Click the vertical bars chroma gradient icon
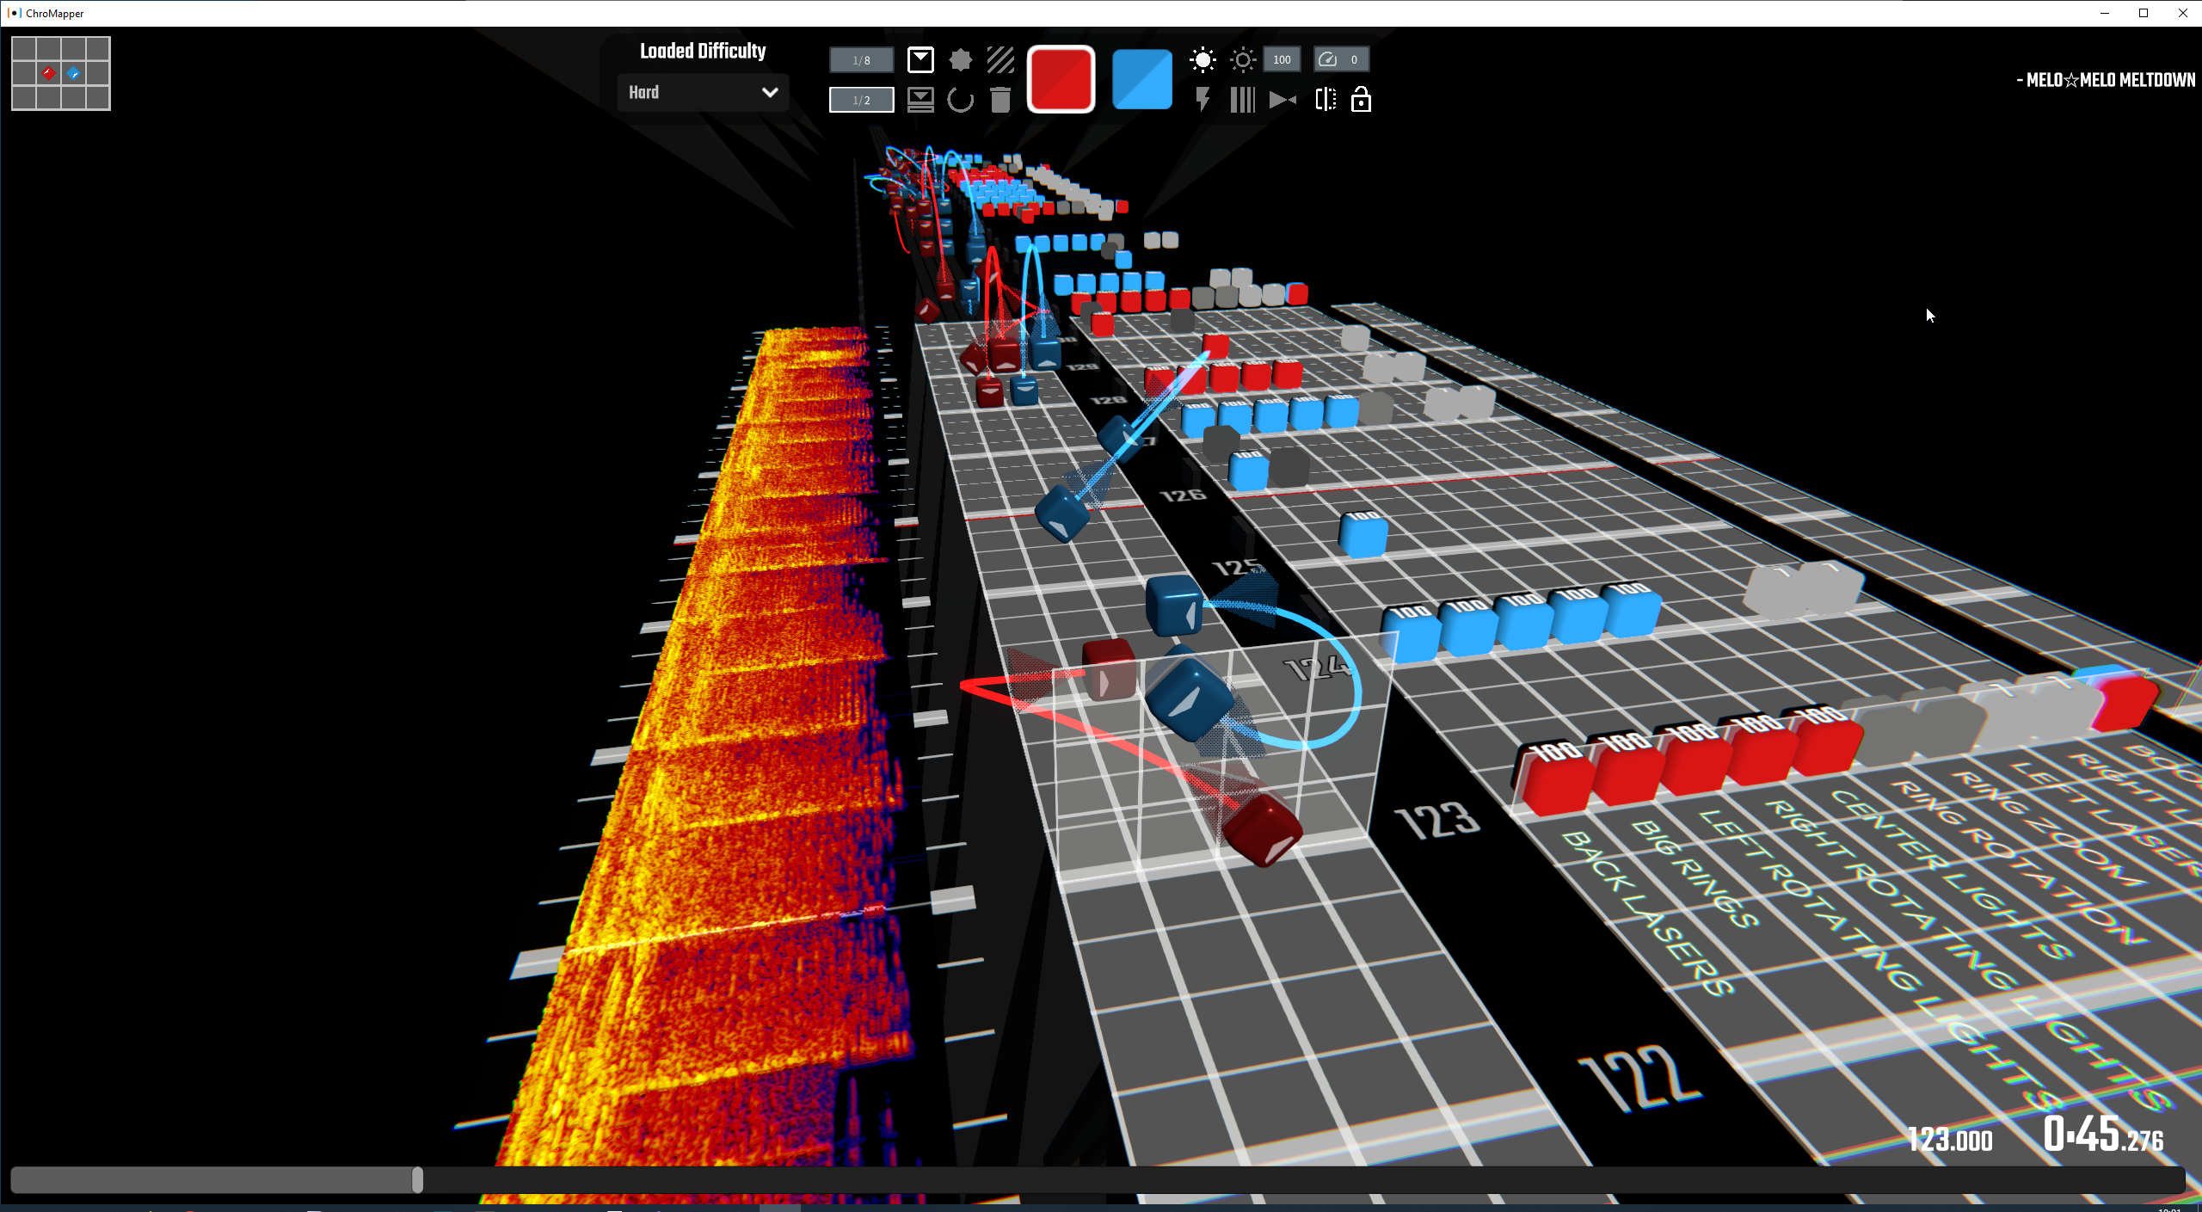The height and width of the screenshot is (1212, 2202). coord(1242,100)
